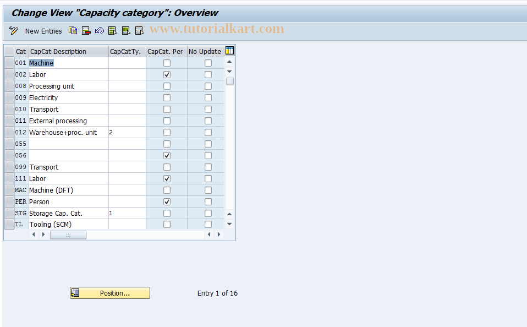Image resolution: width=527 pixels, height=327 pixels.
Task: Select row marker for MAC Machine (DFT)
Action: pyautogui.click(x=9, y=190)
